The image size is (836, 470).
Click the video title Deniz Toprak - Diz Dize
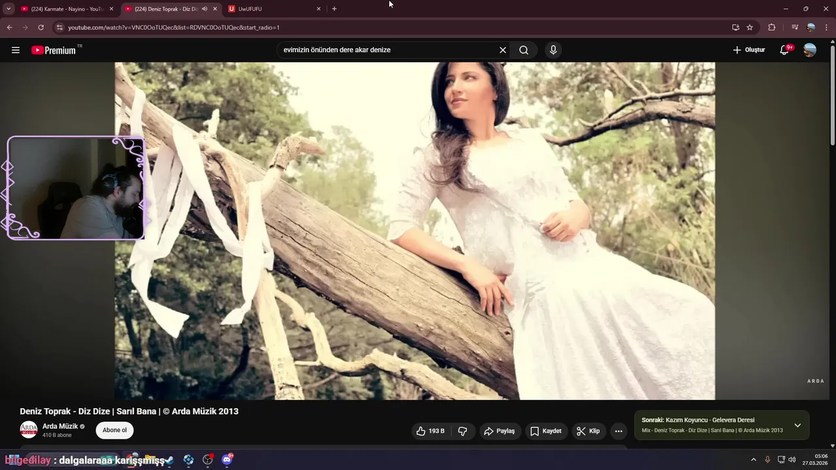click(129, 411)
